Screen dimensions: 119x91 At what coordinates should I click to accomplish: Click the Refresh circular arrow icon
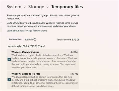[x=35, y=39]
